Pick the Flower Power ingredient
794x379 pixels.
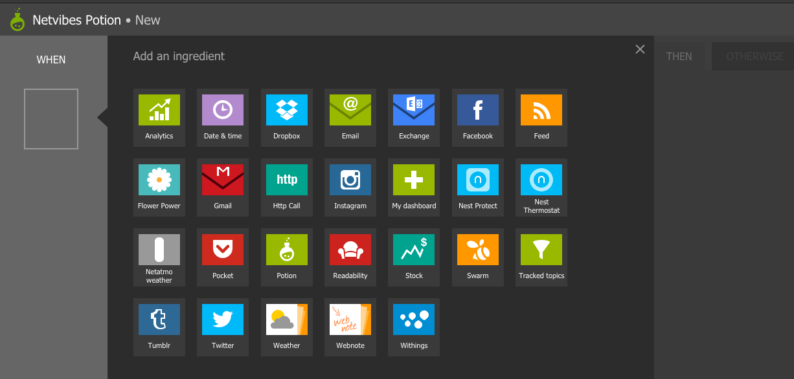pos(159,188)
